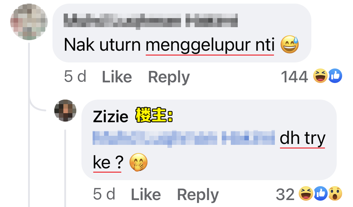
Task: Like the 'Nak uturn menggelupur nti' comment
Action: 117,77
